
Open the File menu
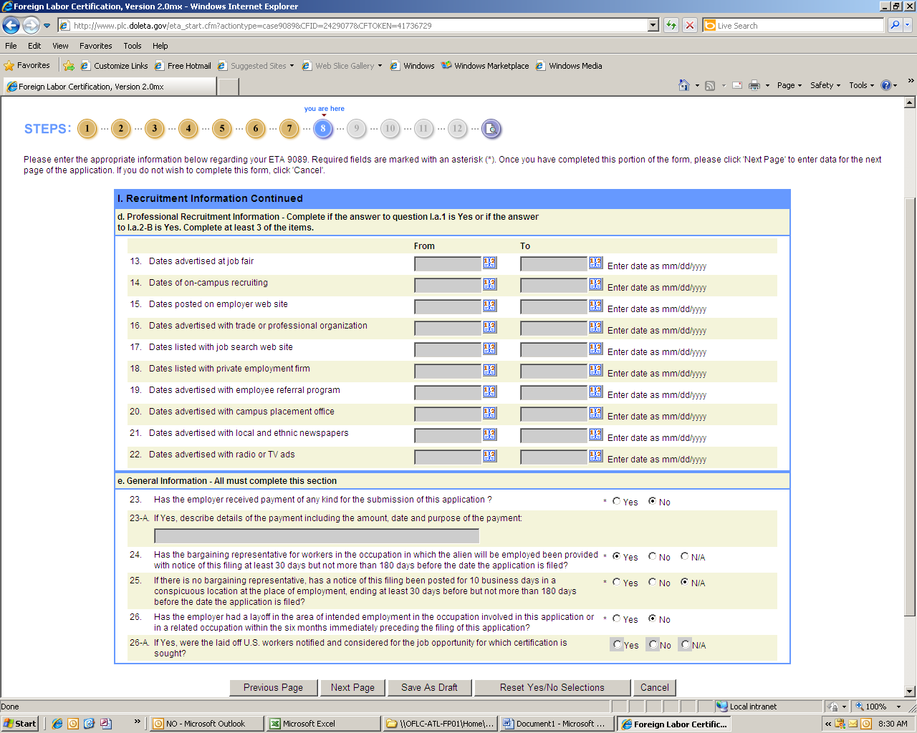(11, 46)
